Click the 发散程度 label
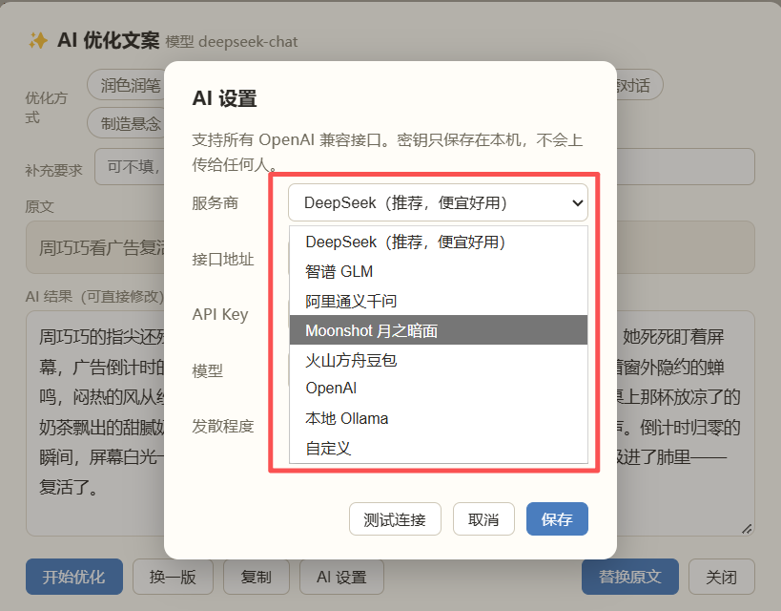The image size is (781, 611). tap(222, 427)
